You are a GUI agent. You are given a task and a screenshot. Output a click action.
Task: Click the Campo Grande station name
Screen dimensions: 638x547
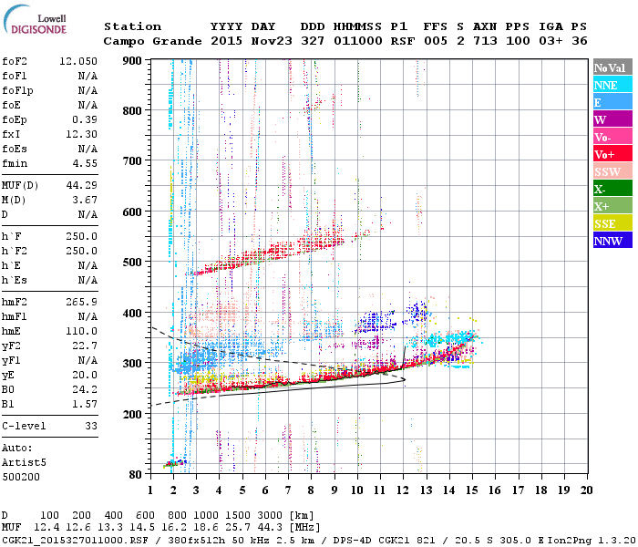(152, 41)
